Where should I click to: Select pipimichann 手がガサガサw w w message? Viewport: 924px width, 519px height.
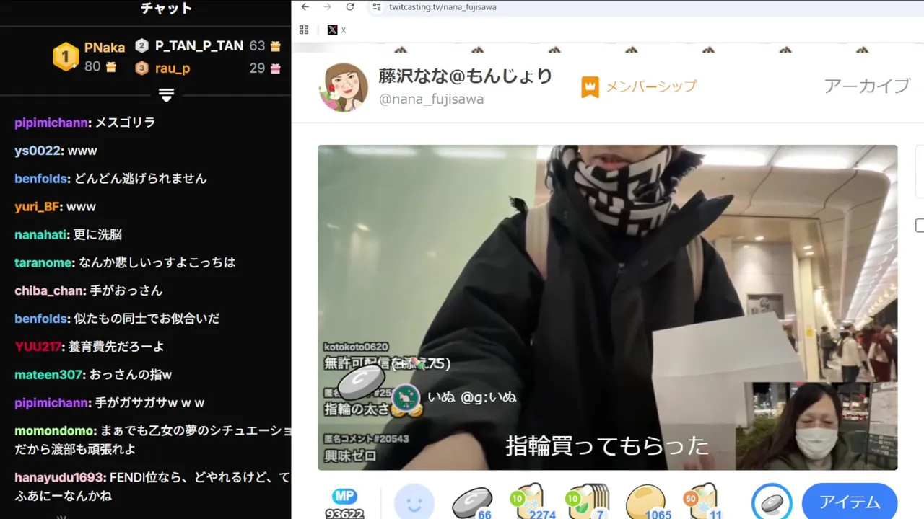tap(110, 402)
